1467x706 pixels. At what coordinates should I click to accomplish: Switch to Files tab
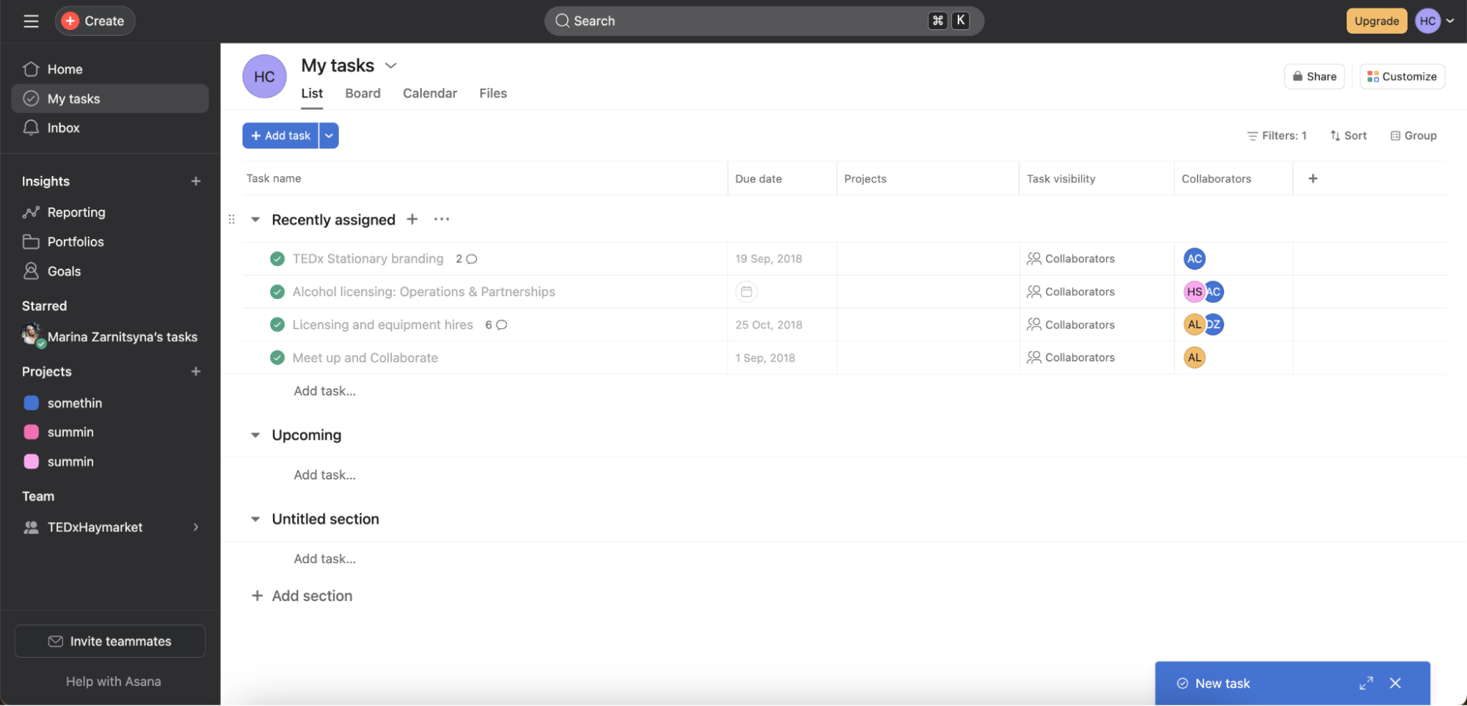[493, 93]
